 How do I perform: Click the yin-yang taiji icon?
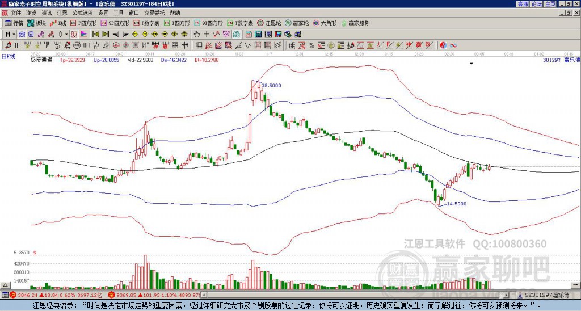(443, 45)
